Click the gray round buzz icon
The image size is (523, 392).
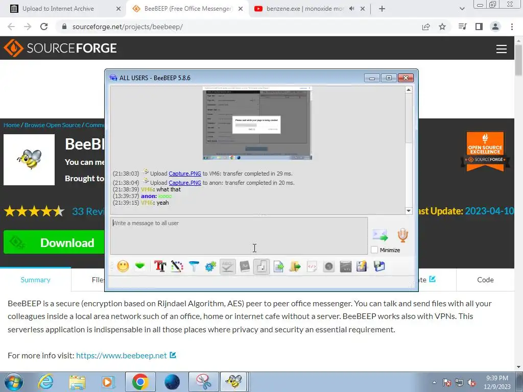pyautogui.click(x=328, y=266)
